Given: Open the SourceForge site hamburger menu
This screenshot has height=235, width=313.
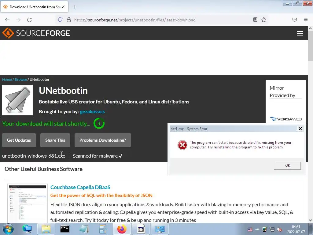Looking at the screenshot, I should pyautogui.click(x=300, y=34).
